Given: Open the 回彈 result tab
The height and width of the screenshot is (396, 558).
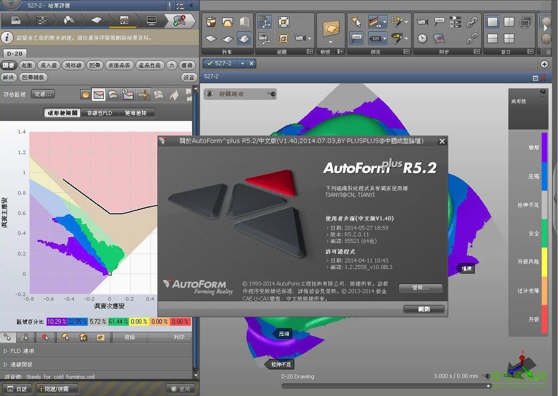Looking at the screenshot, I should click(94, 65).
